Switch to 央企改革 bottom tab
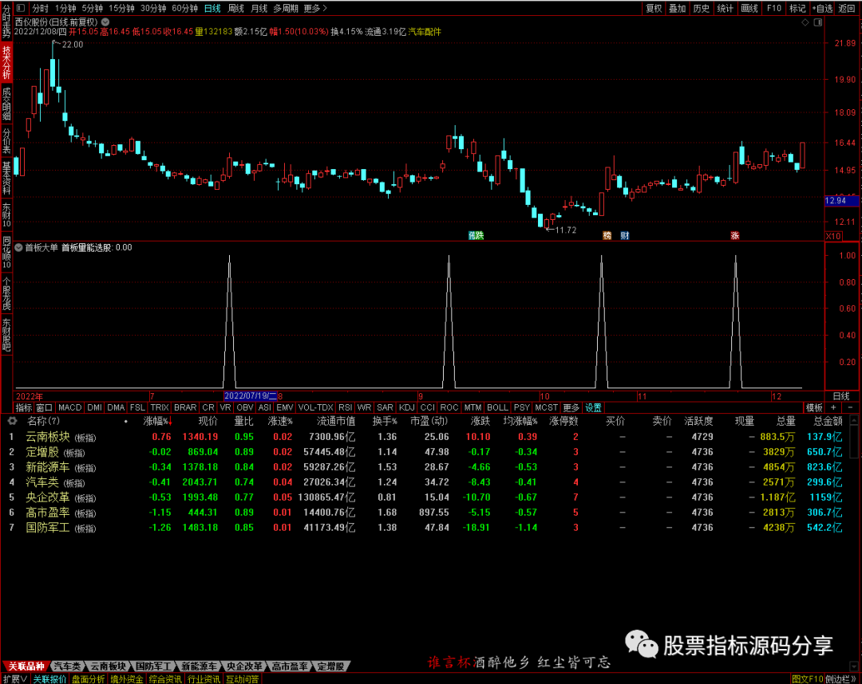The image size is (862, 684). [x=245, y=666]
